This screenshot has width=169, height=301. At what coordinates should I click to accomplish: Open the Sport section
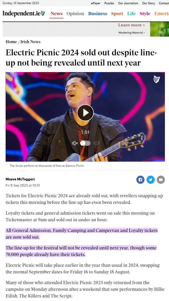pos(117,14)
